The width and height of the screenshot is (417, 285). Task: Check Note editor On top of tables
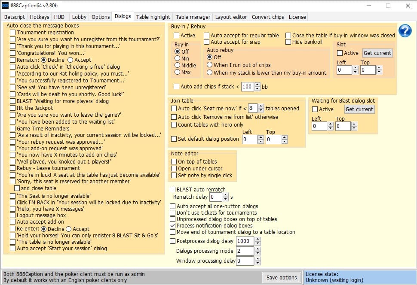point(174,162)
